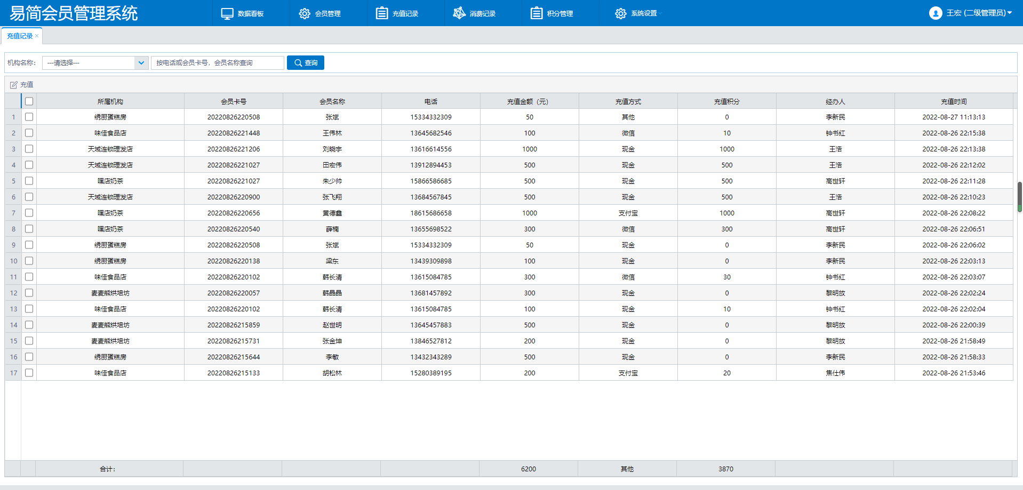Open the 王宏 user account dropdown
The image size is (1023, 490).
click(x=1010, y=13)
